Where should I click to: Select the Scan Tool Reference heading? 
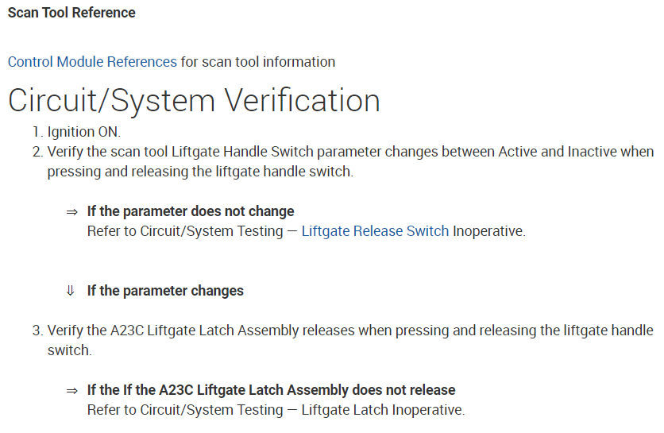[71, 13]
